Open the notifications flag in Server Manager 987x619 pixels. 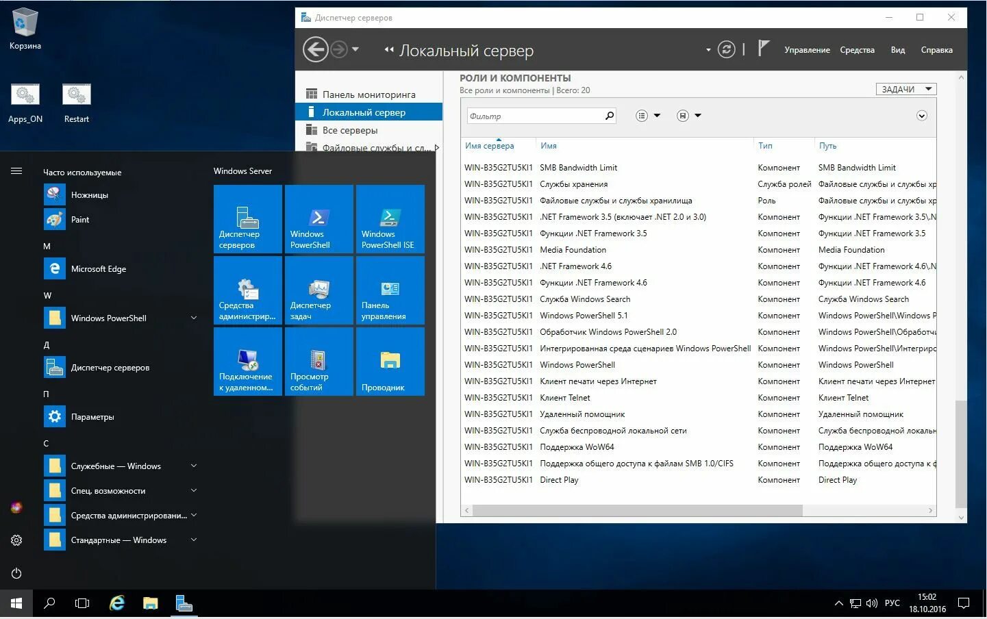click(x=764, y=49)
